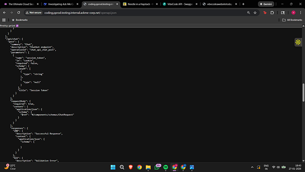Click the address bar URL

(80, 13)
